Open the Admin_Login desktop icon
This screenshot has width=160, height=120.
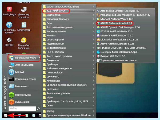pos(9,11)
